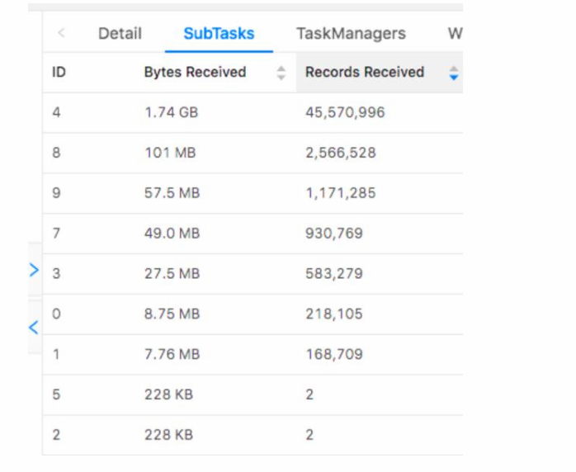Image resolution: width=576 pixels, height=472 pixels.
Task: Select the 49.0 MB bytes cell
Action: click(172, 234)
